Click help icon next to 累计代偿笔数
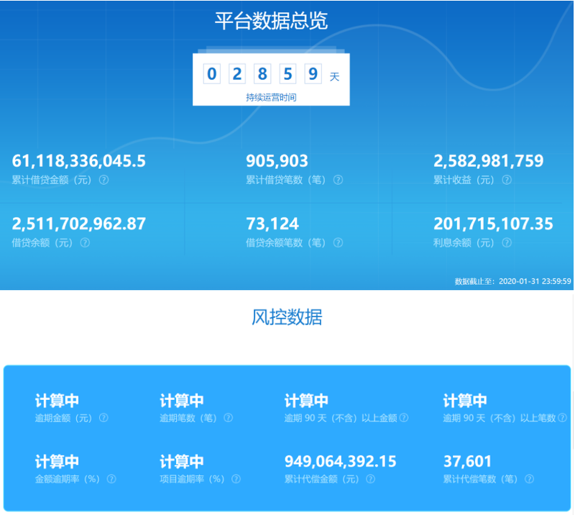575x515 pixels. tap(529, 479)
